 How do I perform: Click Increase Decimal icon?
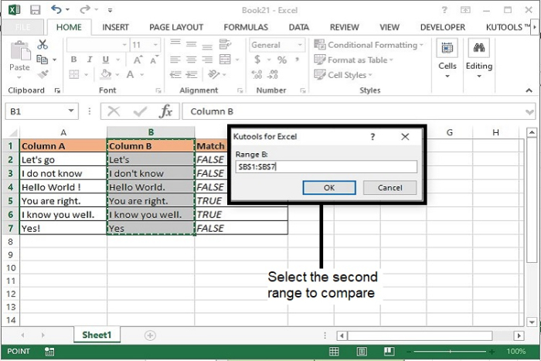point(257,74)
